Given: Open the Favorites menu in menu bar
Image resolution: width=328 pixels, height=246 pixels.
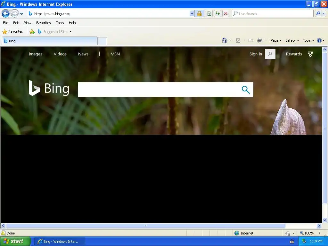Looking at the screenshot, I should [44, 23].
